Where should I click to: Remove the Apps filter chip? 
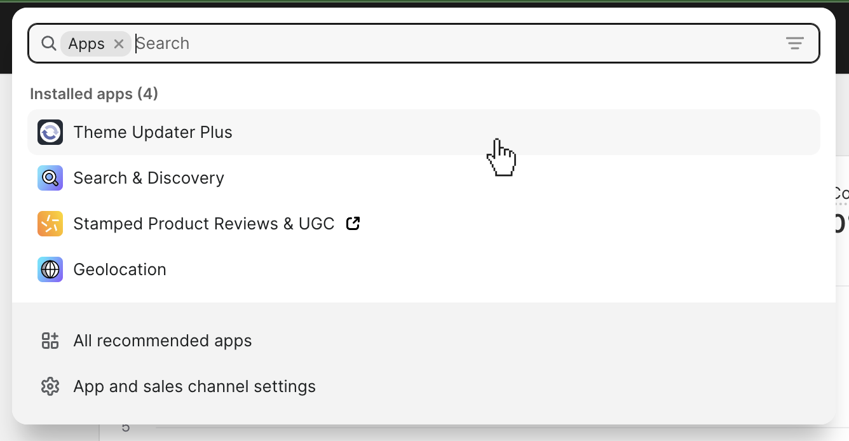click(x=118, y=43)
